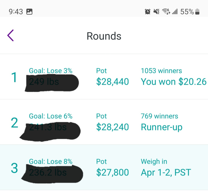
Task: Tap the Wi-Fi status icon
Action: click(x=166, y=11)
